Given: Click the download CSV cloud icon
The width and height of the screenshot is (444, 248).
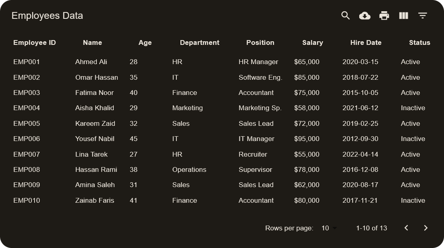Looking at the screenshot, I should [x=365, y=16].
